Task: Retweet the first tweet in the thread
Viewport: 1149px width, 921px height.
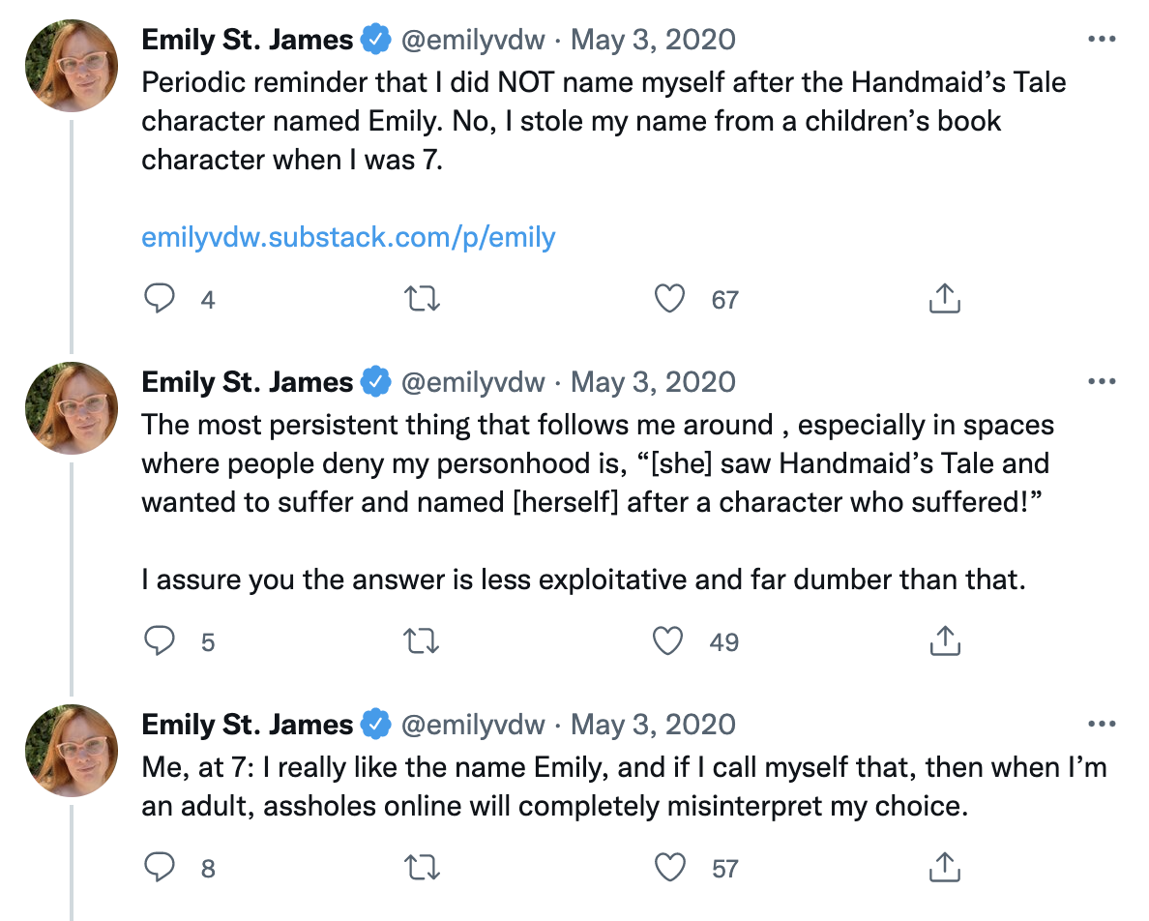Action: (x=422, y=299)
